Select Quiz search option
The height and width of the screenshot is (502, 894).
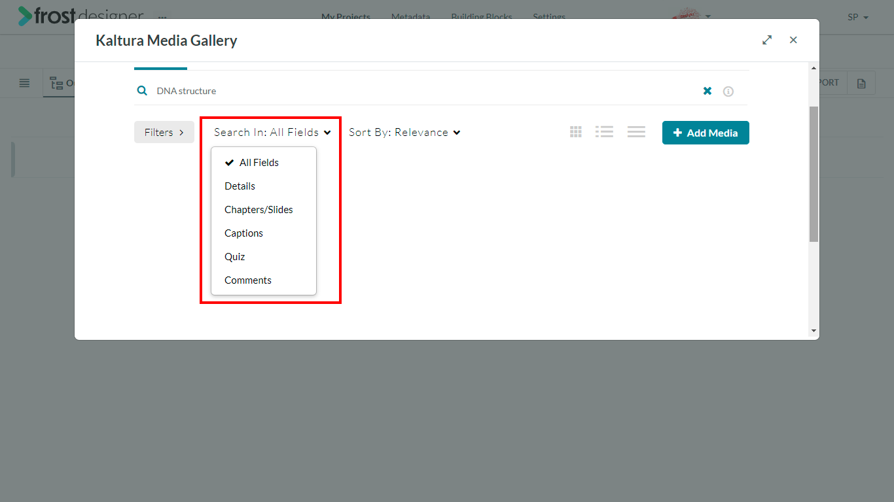point(264,257)
